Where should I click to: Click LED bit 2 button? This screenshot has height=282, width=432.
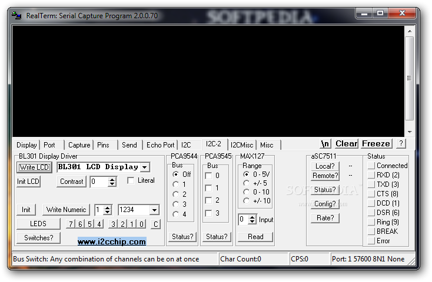point(122,224)
